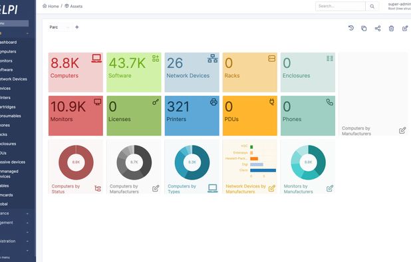Screen dimensions: 411x262
Task: Open Computers in the sidebar
Action: coord(8,52)
